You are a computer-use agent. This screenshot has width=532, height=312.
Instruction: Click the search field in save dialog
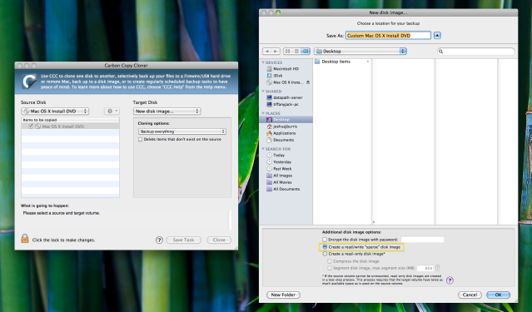pyautogui.click(x=476, y=52)
